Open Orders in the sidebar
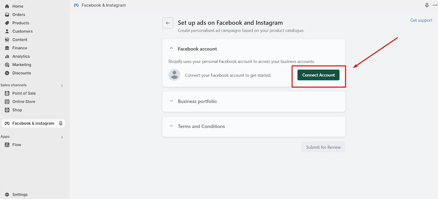 19,15
